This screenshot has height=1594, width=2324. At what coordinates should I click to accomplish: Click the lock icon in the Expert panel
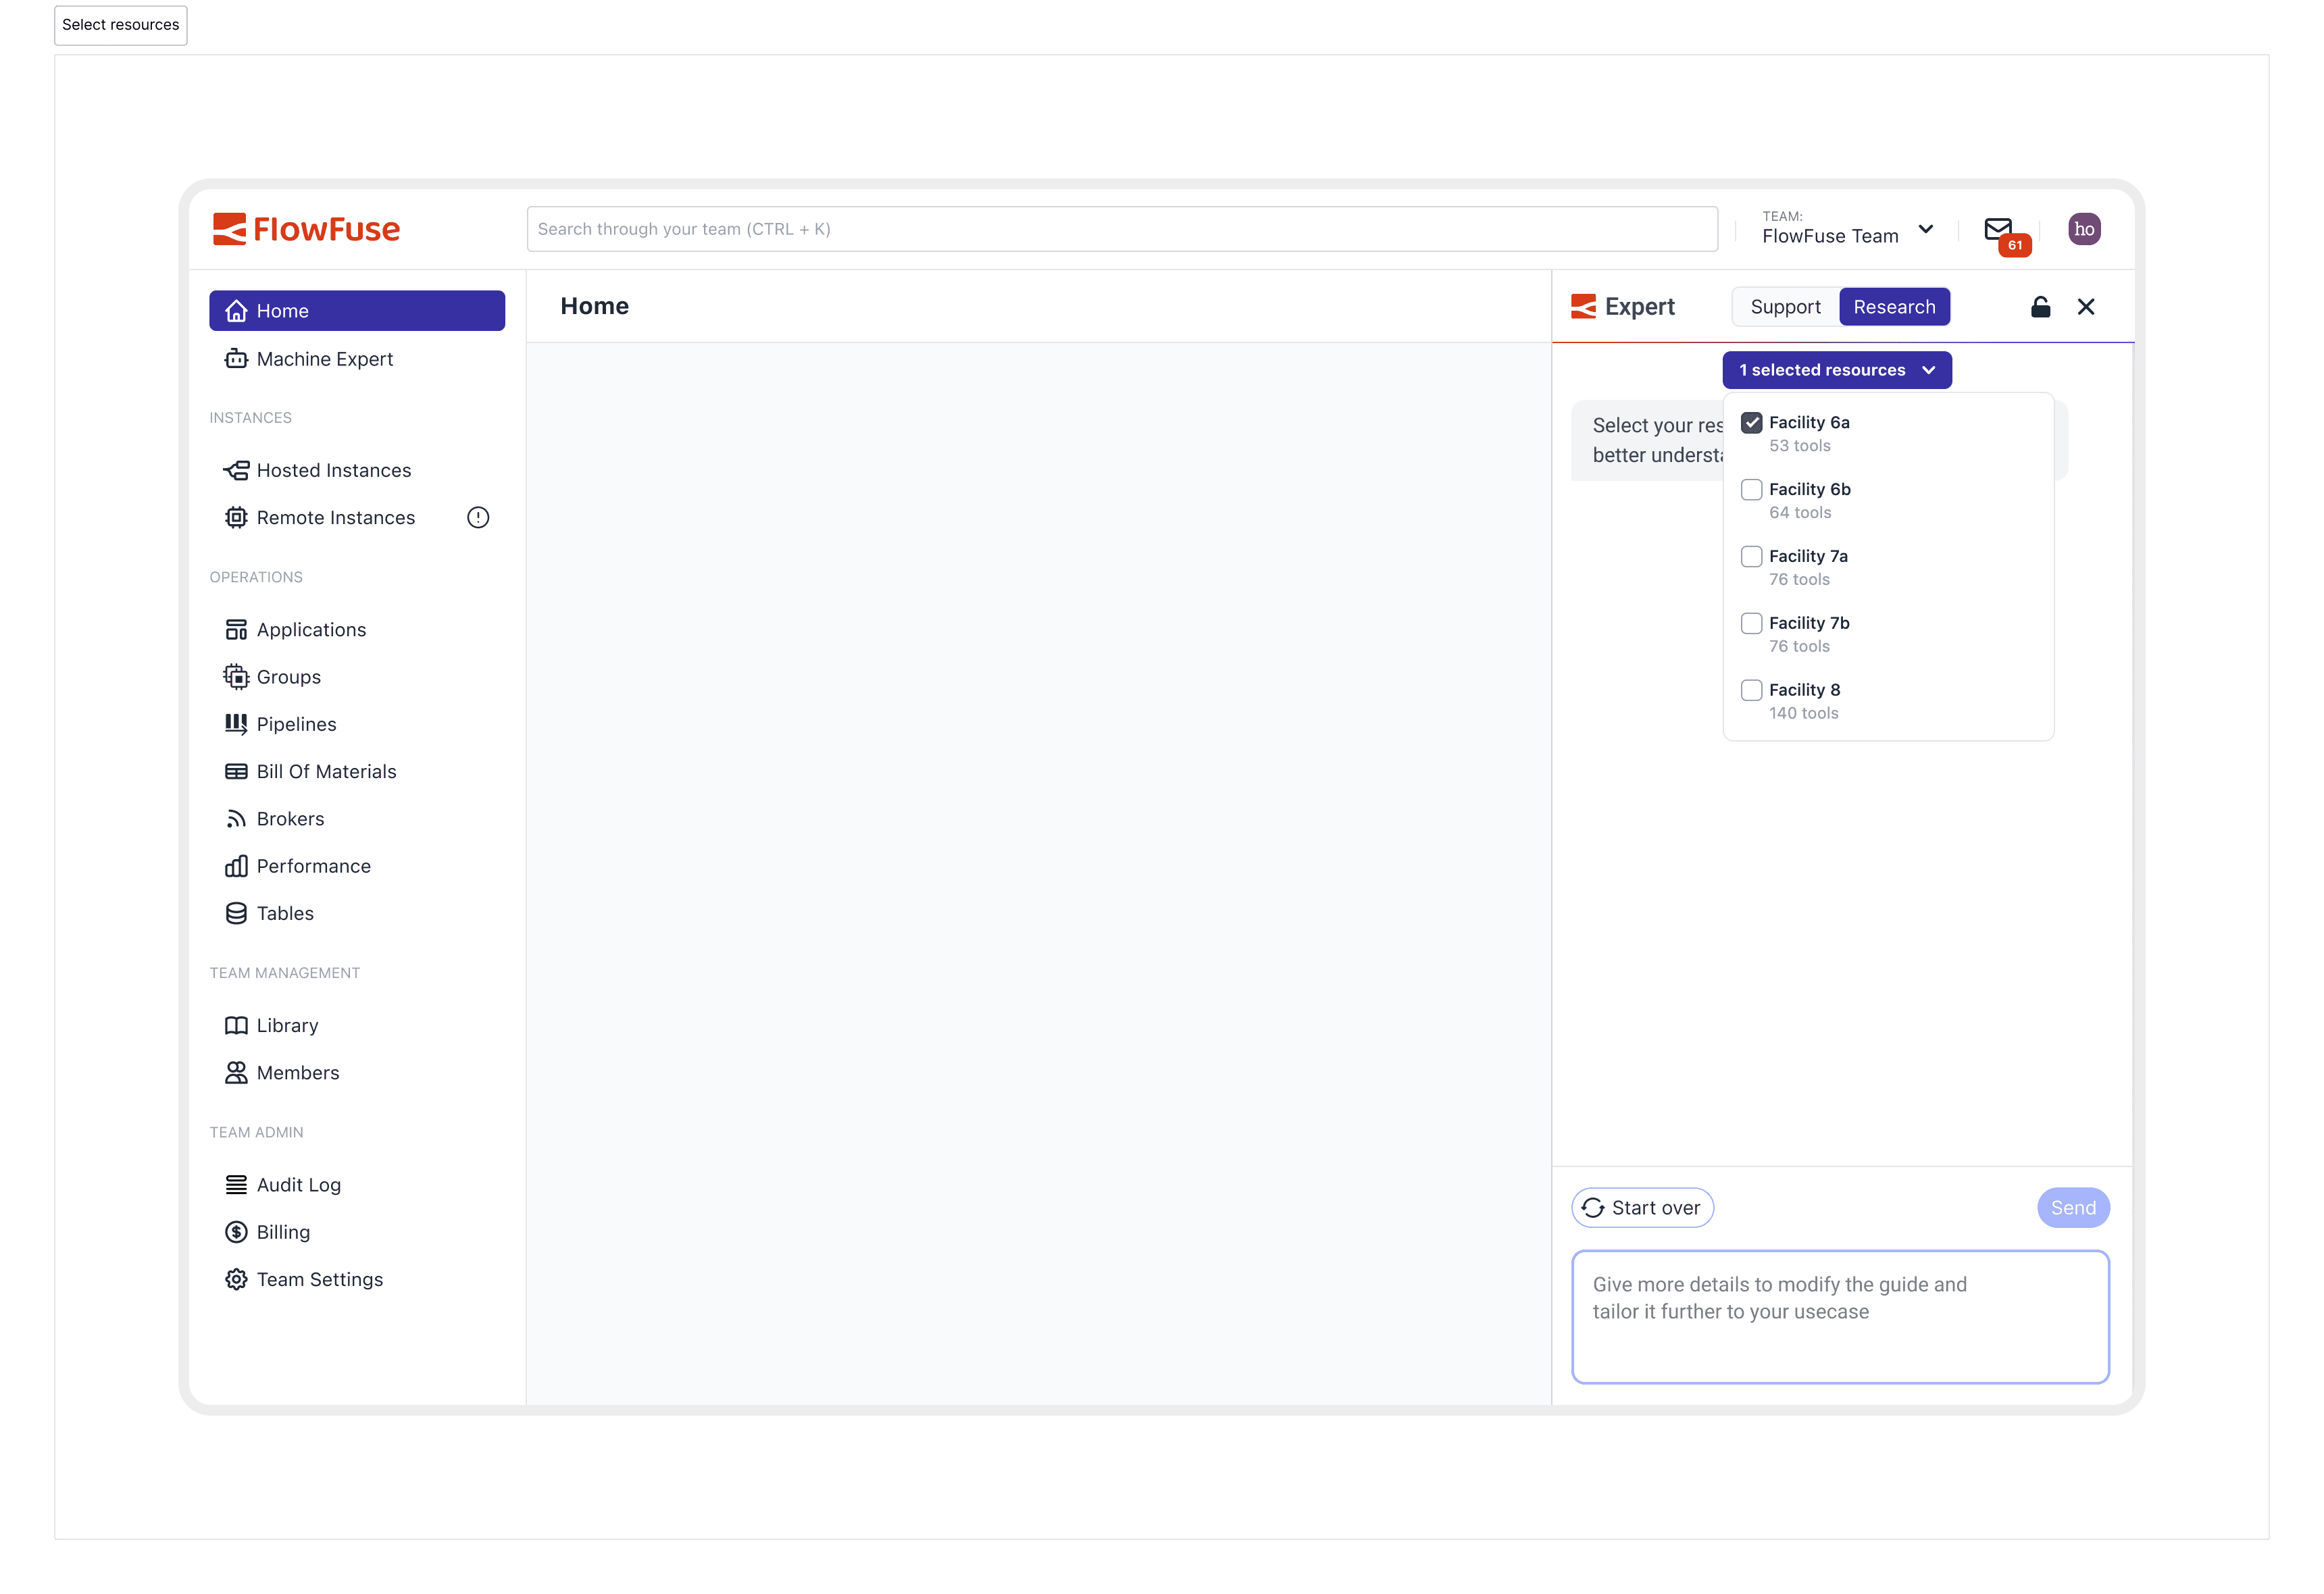2040,307
